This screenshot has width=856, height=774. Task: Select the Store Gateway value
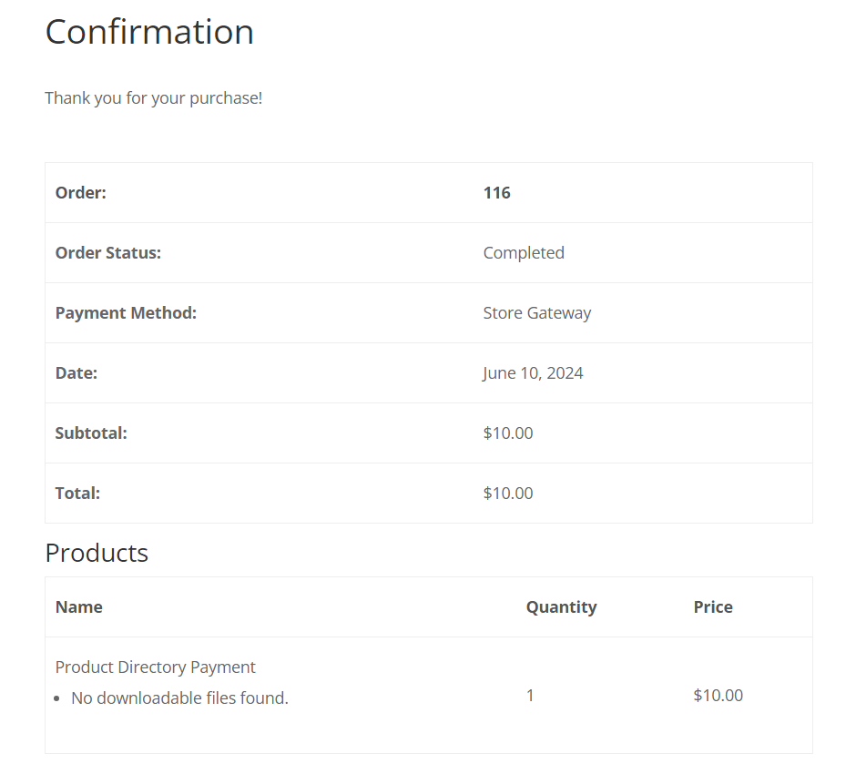click(537, 312)
